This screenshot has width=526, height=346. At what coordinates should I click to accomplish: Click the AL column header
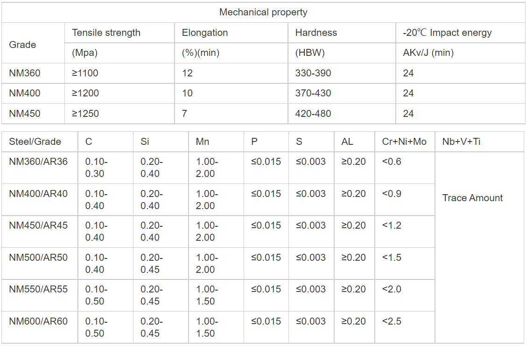tap(347, 142)
